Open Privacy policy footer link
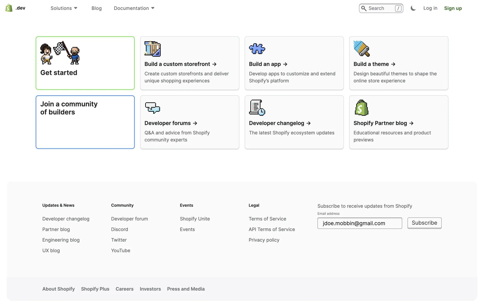This screenshot has width=484, height=302. [264, 240]
